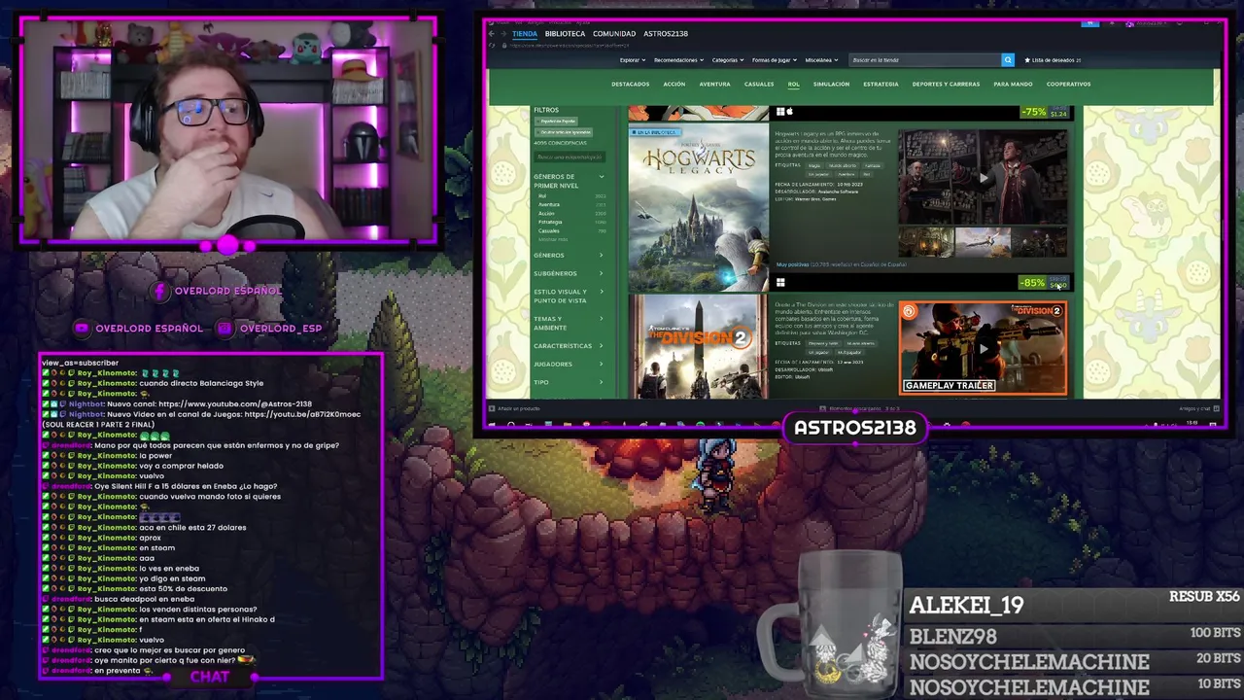Select the SIMULACIÓN category tab
The width and height of the screenshot is (1244, 700).
[831, 84]
